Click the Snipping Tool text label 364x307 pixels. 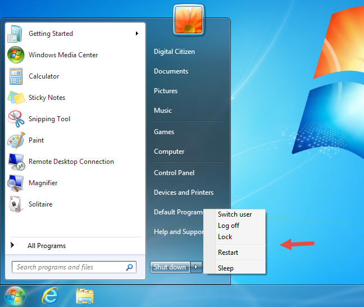(x=49, y=119)
